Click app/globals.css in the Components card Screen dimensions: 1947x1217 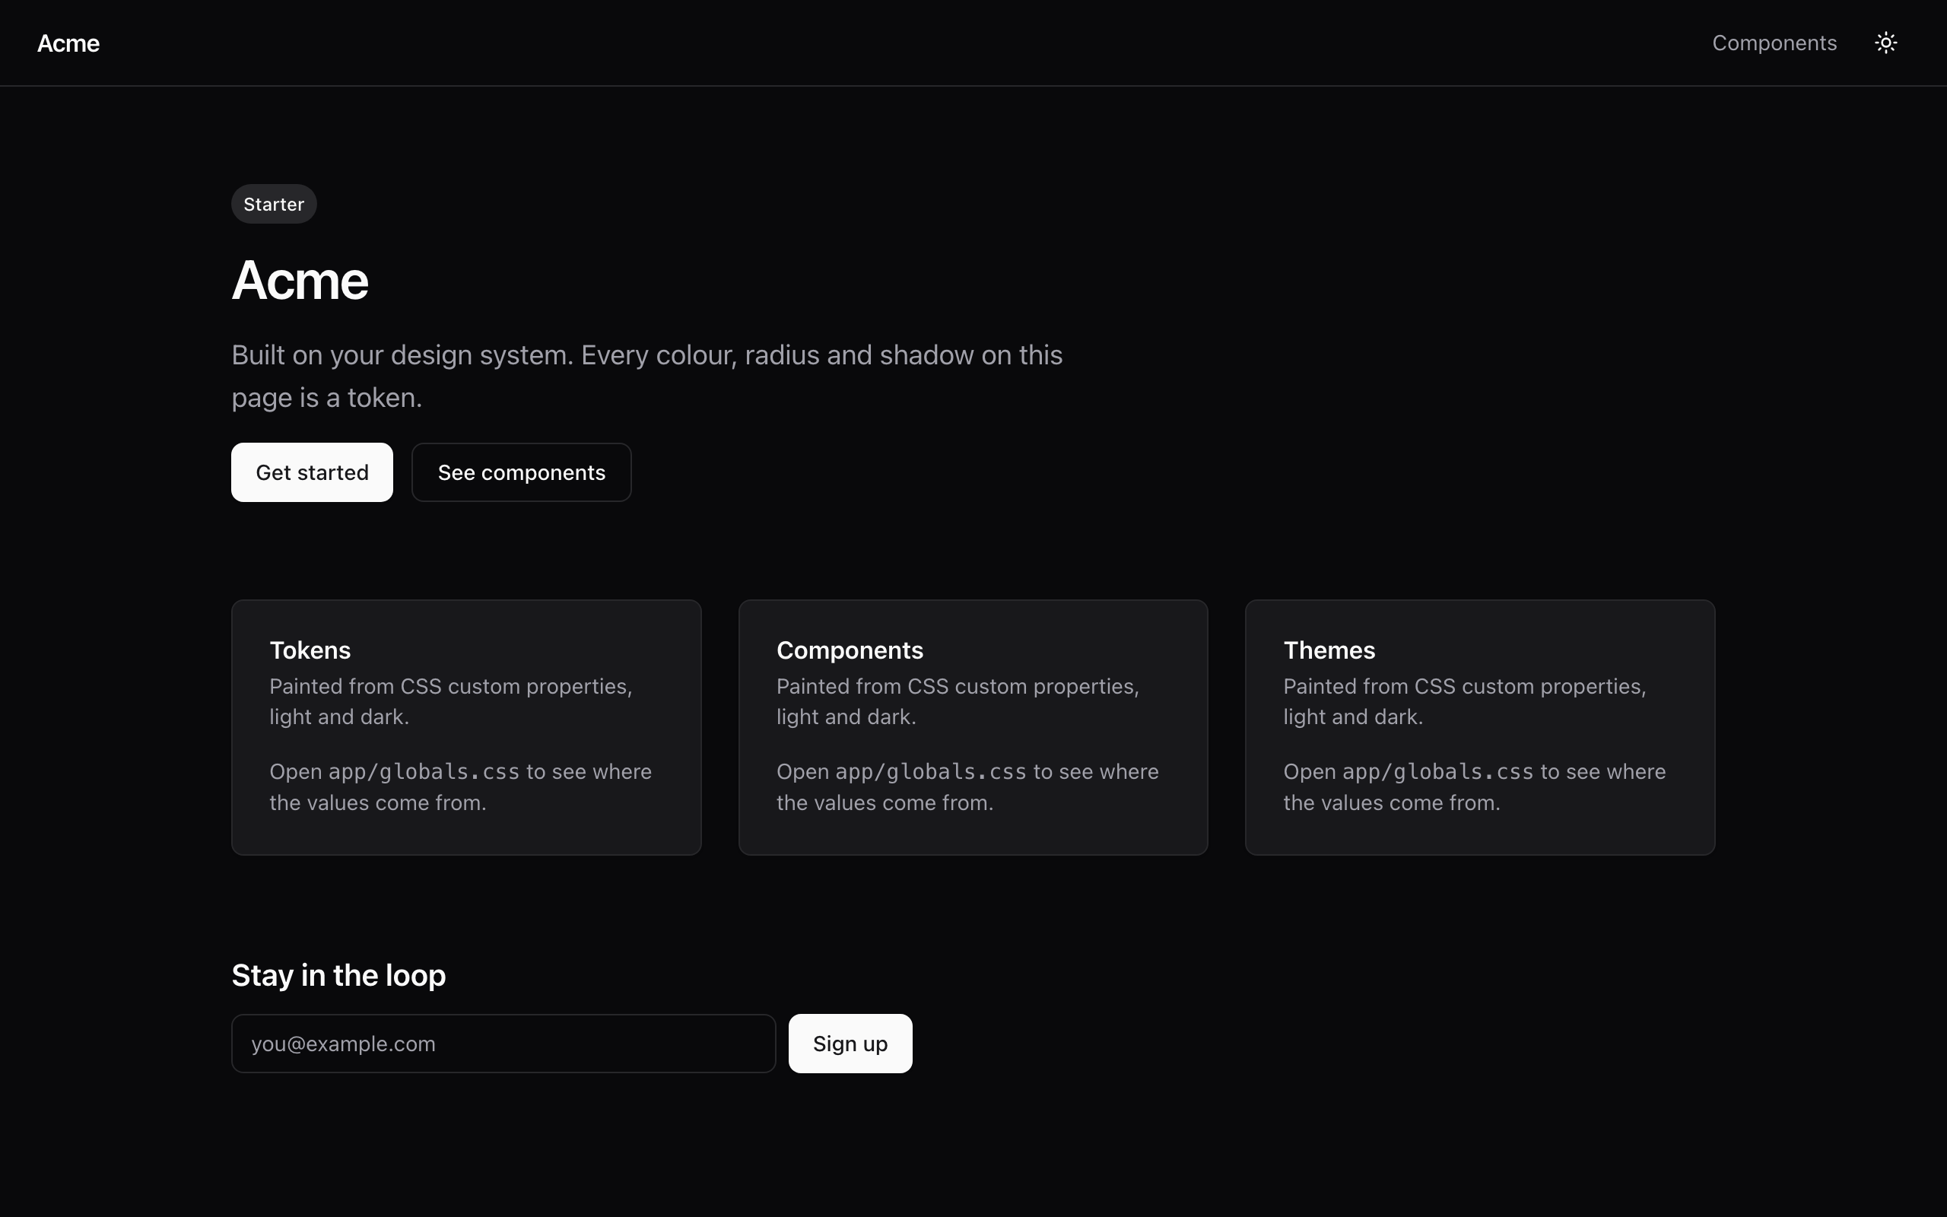point(931,771)
